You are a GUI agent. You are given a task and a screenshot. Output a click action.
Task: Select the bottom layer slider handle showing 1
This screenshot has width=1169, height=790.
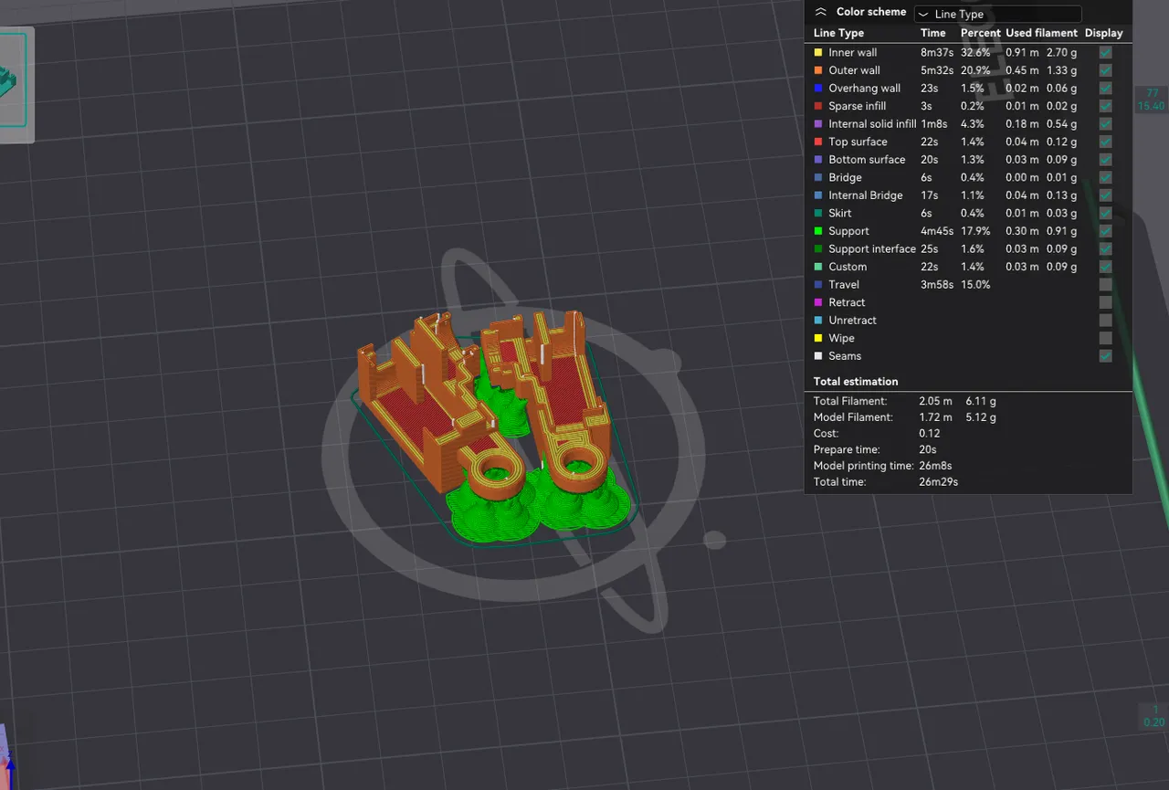click(1153, 716)
